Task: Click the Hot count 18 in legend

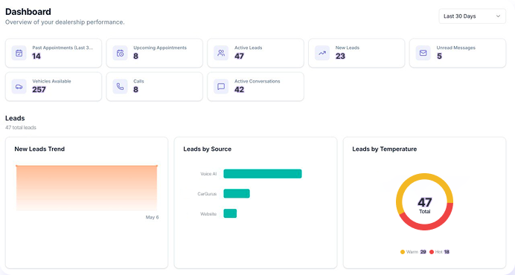Action: coord(447,252)
